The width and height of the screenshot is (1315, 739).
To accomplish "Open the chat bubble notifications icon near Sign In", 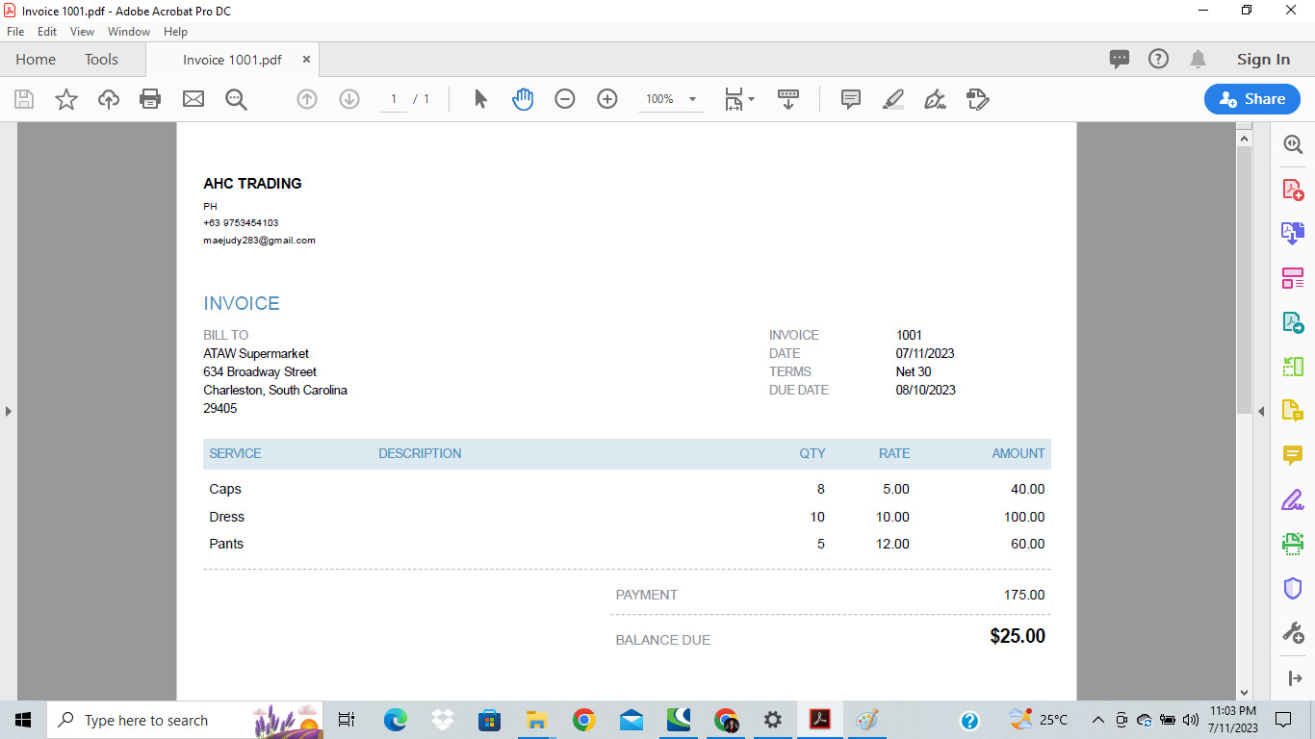I will (1120, 60).
